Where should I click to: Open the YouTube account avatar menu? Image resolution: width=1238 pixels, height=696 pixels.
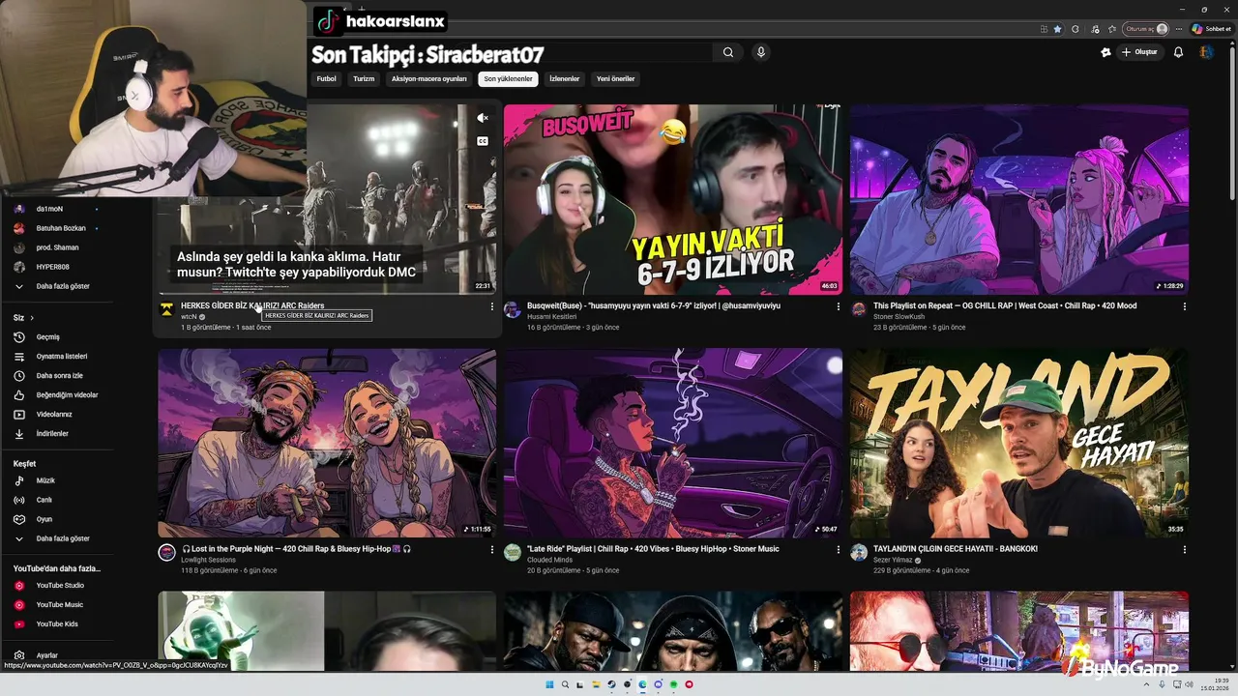[x=1206, y=52]
